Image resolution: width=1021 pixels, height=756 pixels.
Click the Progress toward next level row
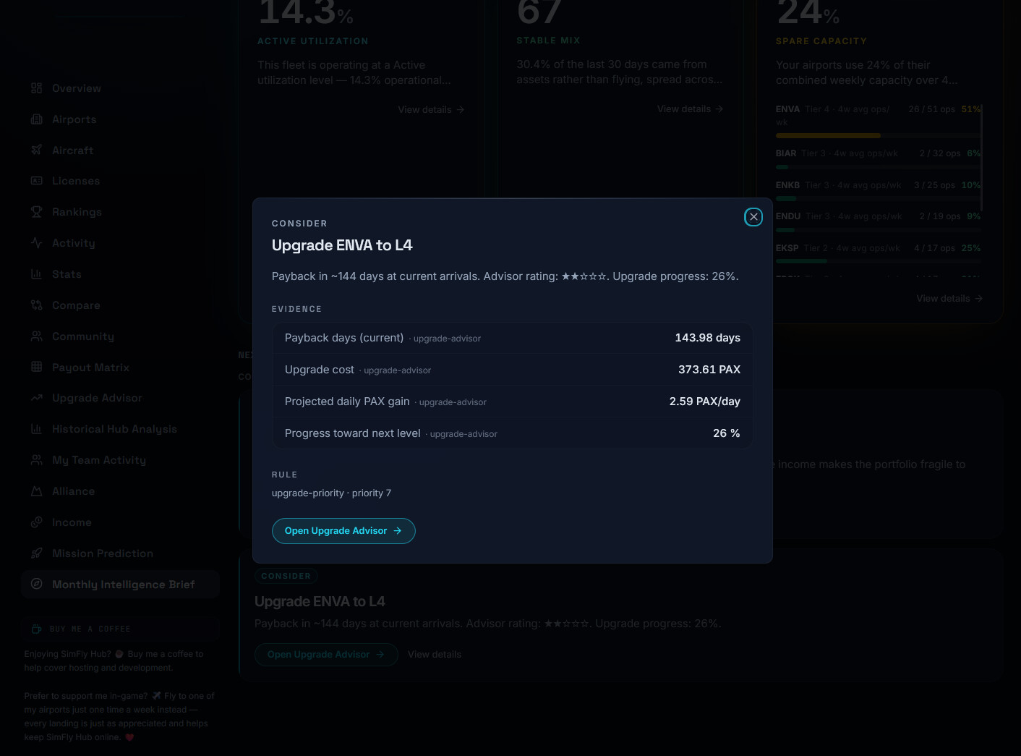[513, 433]
